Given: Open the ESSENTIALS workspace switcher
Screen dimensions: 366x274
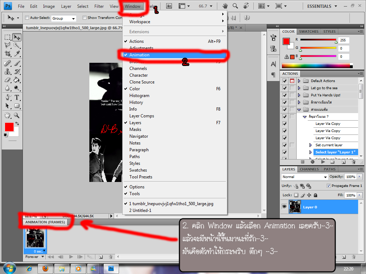Looking at the screenshot, I should 322,6.
